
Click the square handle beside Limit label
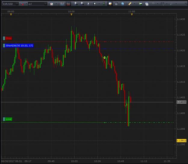coord(4,119)
